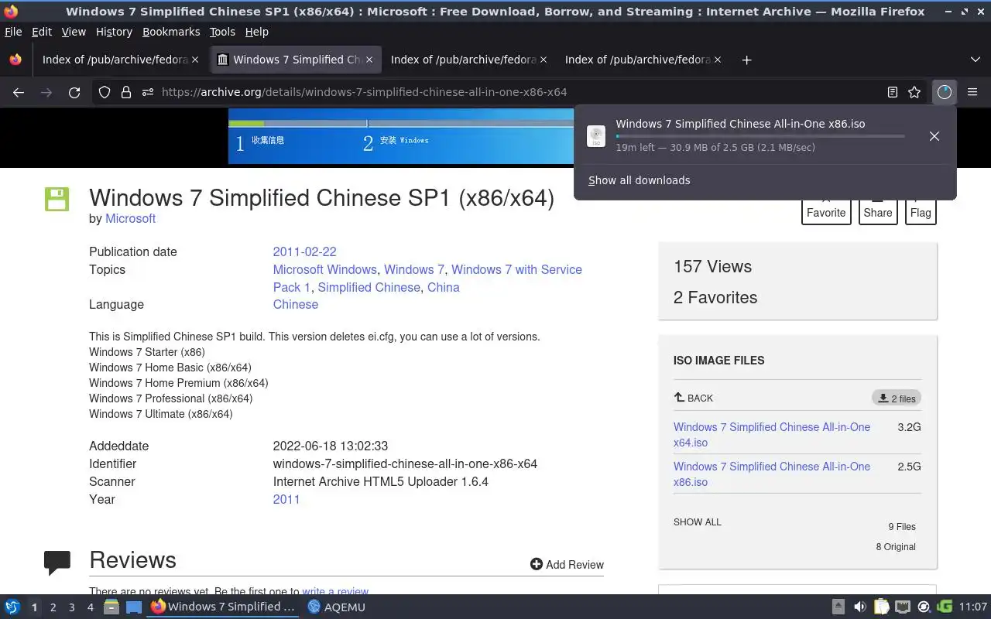
Task: Open the network tray icon
Action: pos(903,607)
